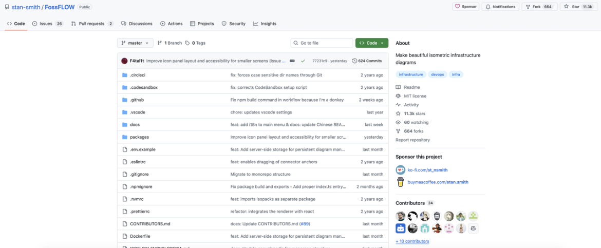Click the Sponsor heart button
Screen dimensions: 601x248
click(x=465, y=7)
